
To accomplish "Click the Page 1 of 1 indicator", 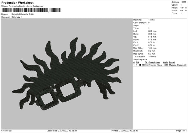I will [x=181, y=131].
